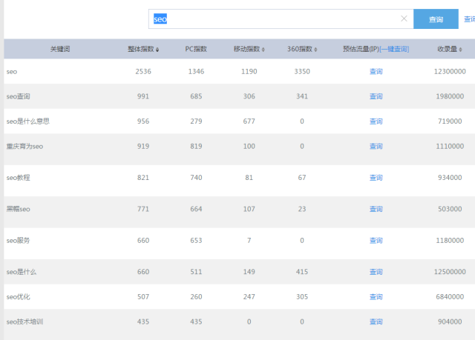Open 查询 link in seo服务 row
The height and width of the screenshot is (340, 475).
pyautogui.click(x=376, y=241)
